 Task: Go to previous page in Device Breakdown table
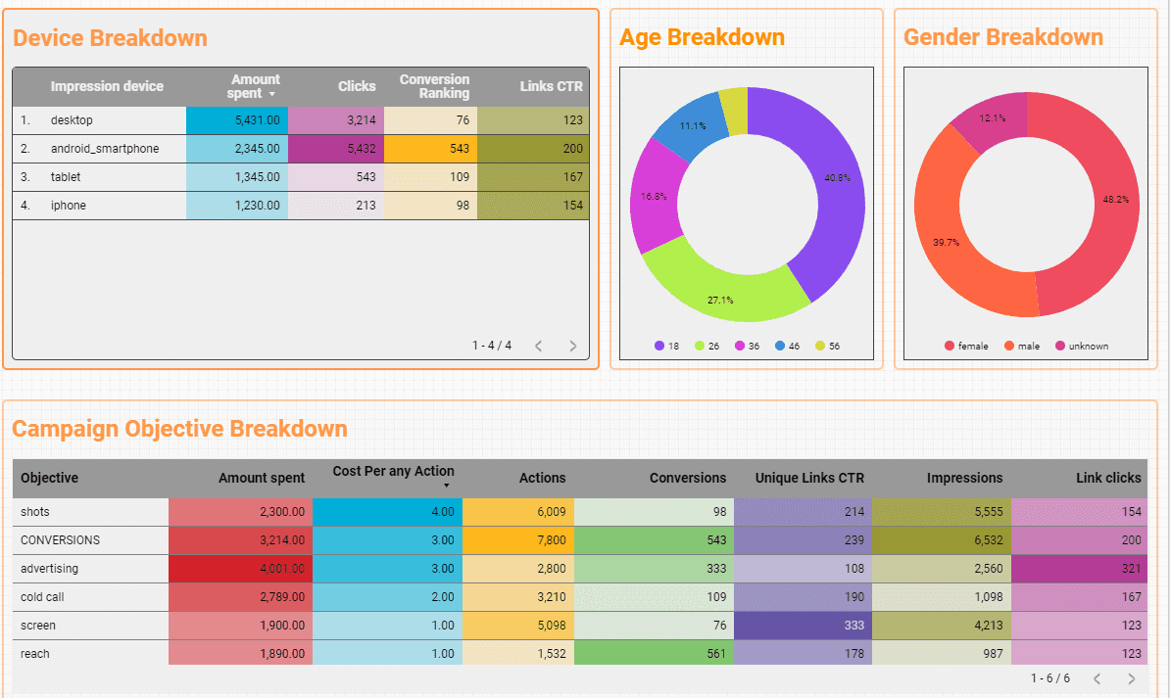(x=538, y=346)
